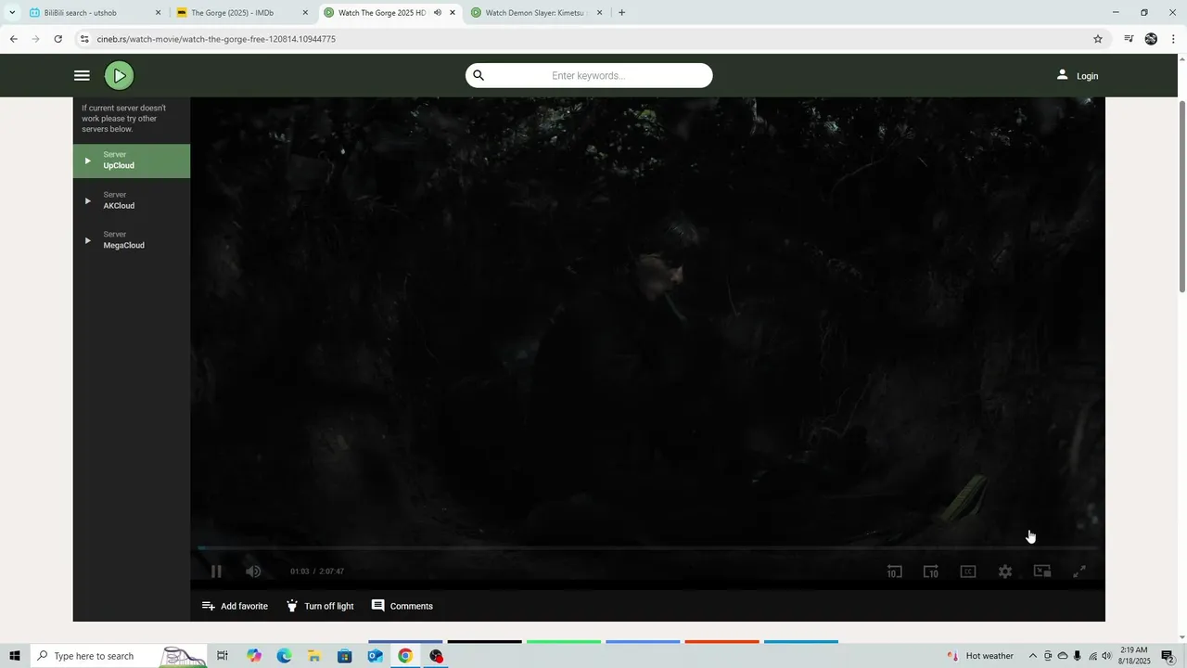
Task: Seek along the video progress bar
Action: point(647,547)
